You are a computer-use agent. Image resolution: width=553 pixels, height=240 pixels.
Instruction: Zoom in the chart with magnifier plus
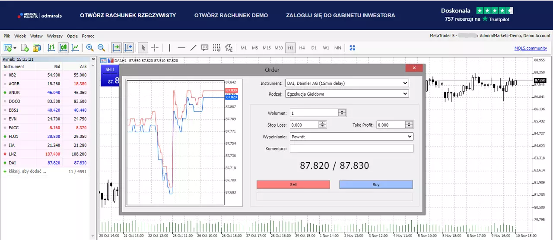pos(90,48)
